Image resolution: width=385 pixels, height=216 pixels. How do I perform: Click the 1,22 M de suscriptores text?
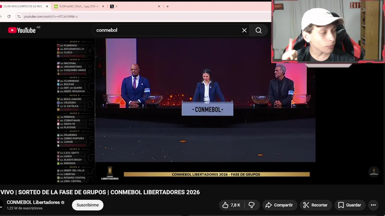click(x=25, y=208)
